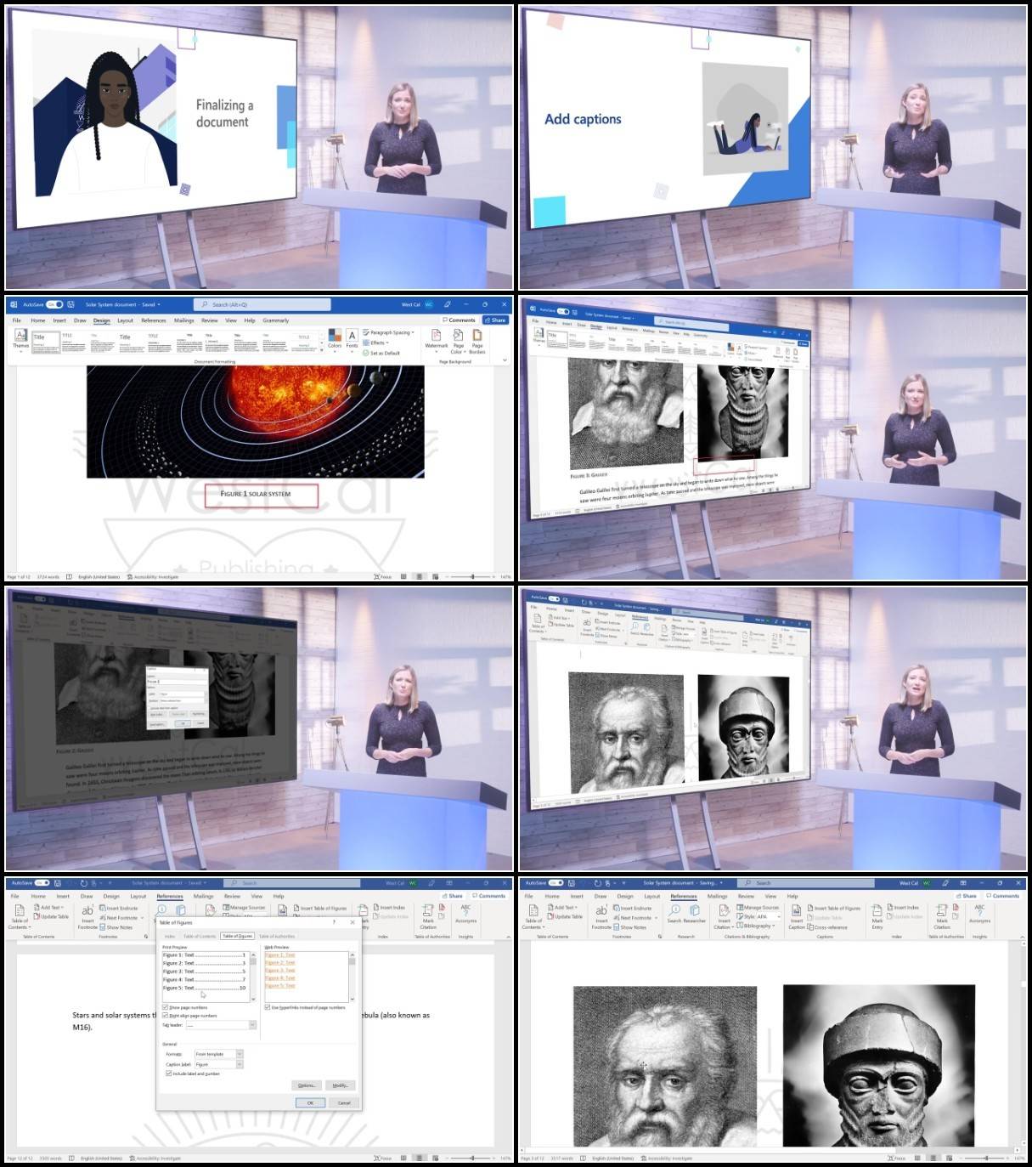Open the Grammarly tab in the Design-tab window
Screen dimensions: 1032x1167
click(x=276, y=320)
